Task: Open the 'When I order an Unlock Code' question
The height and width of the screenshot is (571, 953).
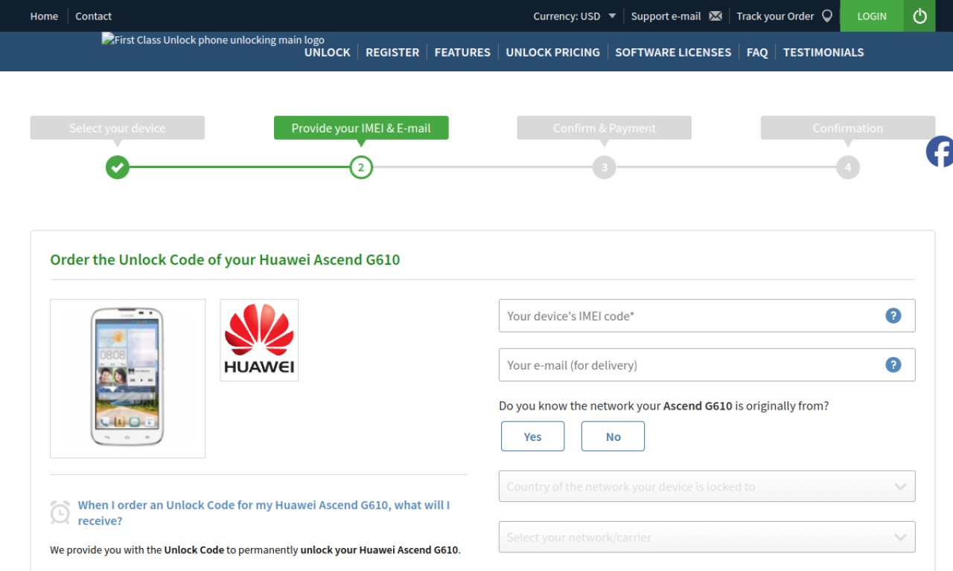Action: 264,513
